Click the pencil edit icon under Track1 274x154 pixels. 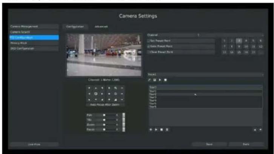click(149, 80)
